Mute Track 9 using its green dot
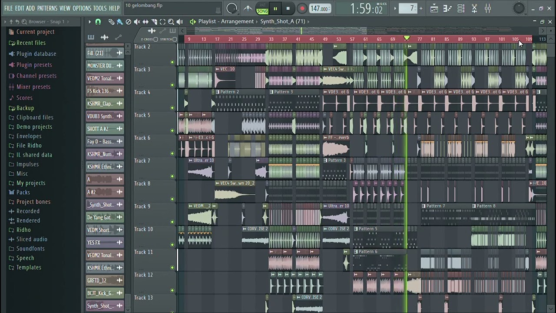The width and height of the screenshot is (556, 313). (172, 222)
